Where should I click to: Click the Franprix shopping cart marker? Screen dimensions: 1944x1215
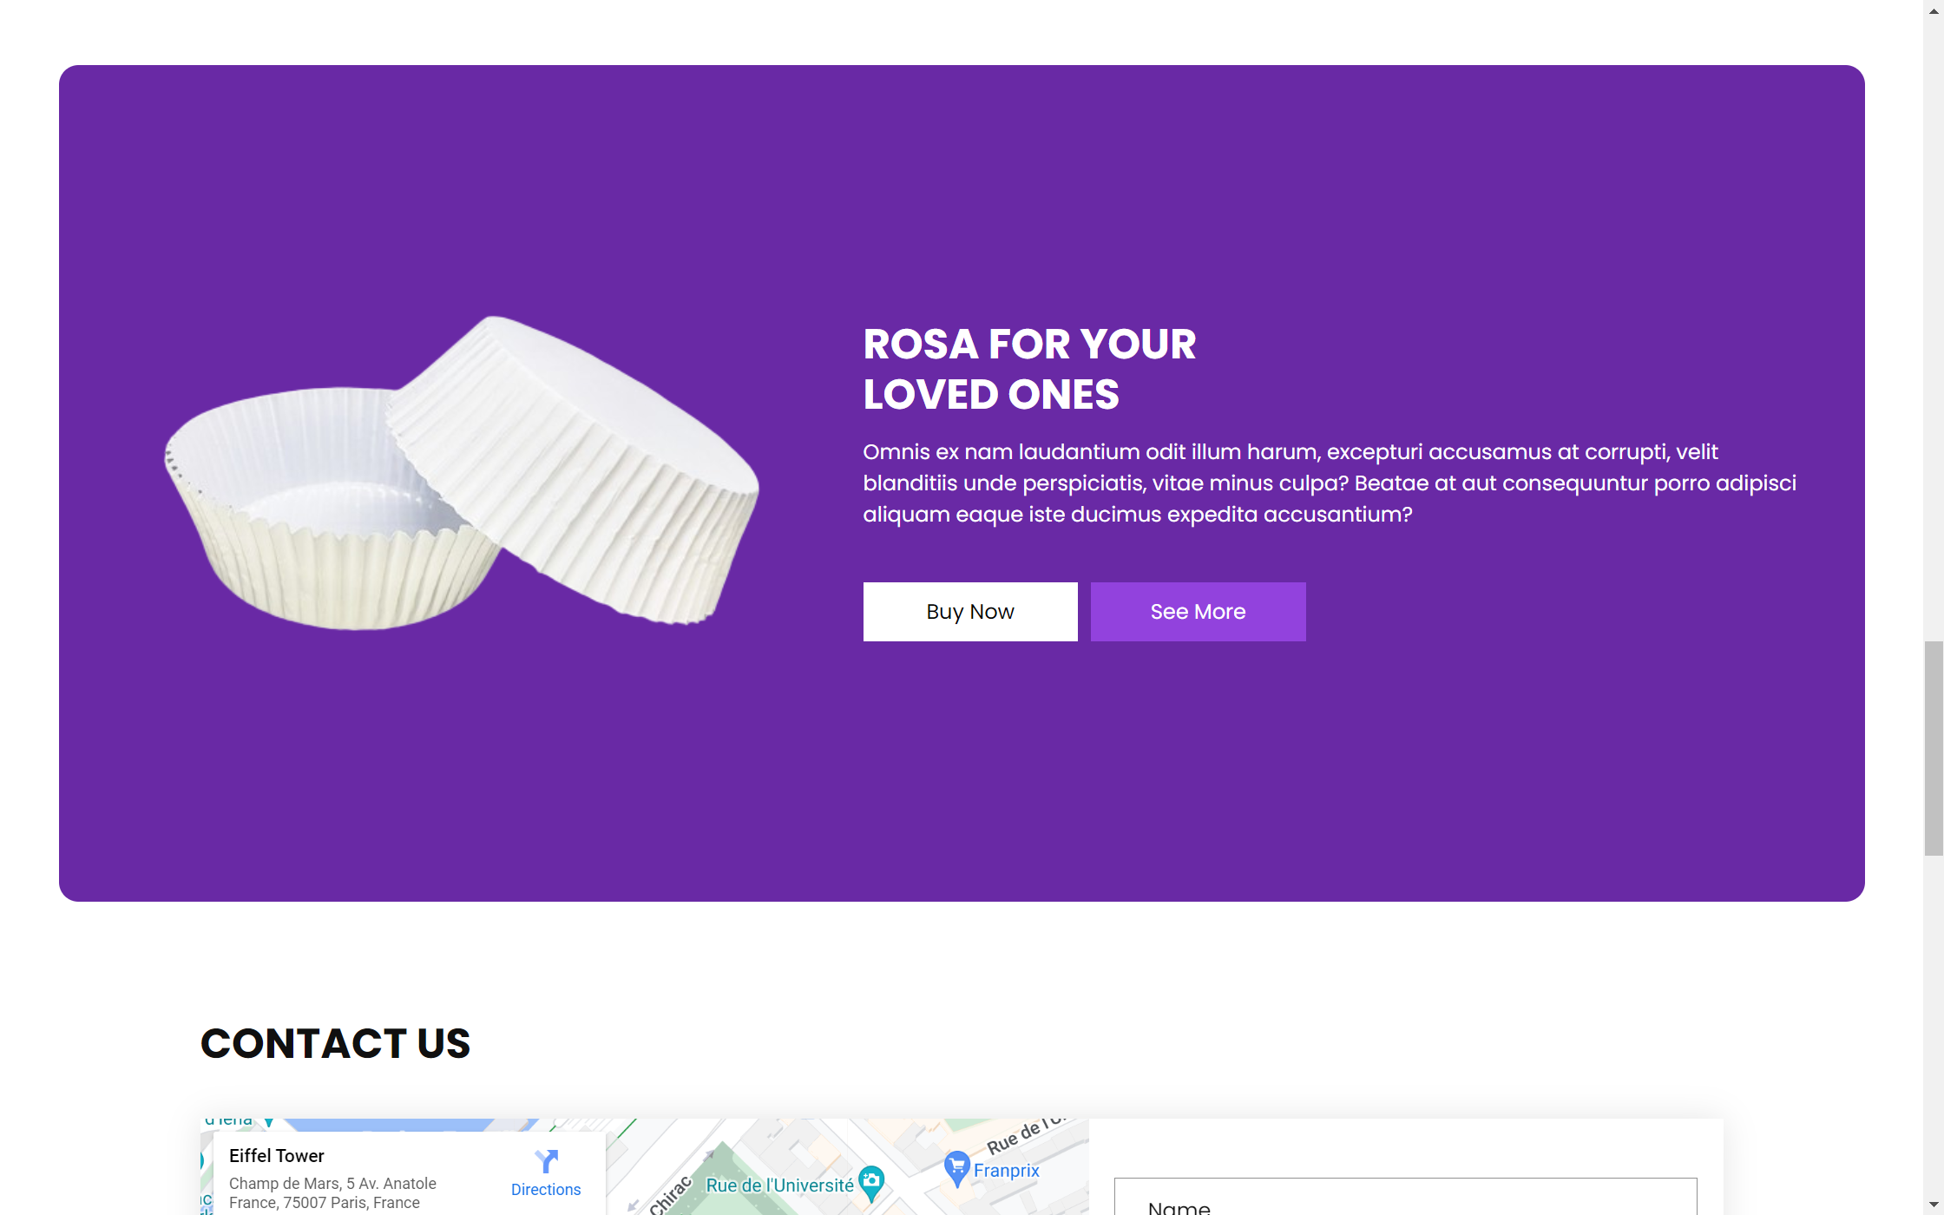pos(956,1166)
